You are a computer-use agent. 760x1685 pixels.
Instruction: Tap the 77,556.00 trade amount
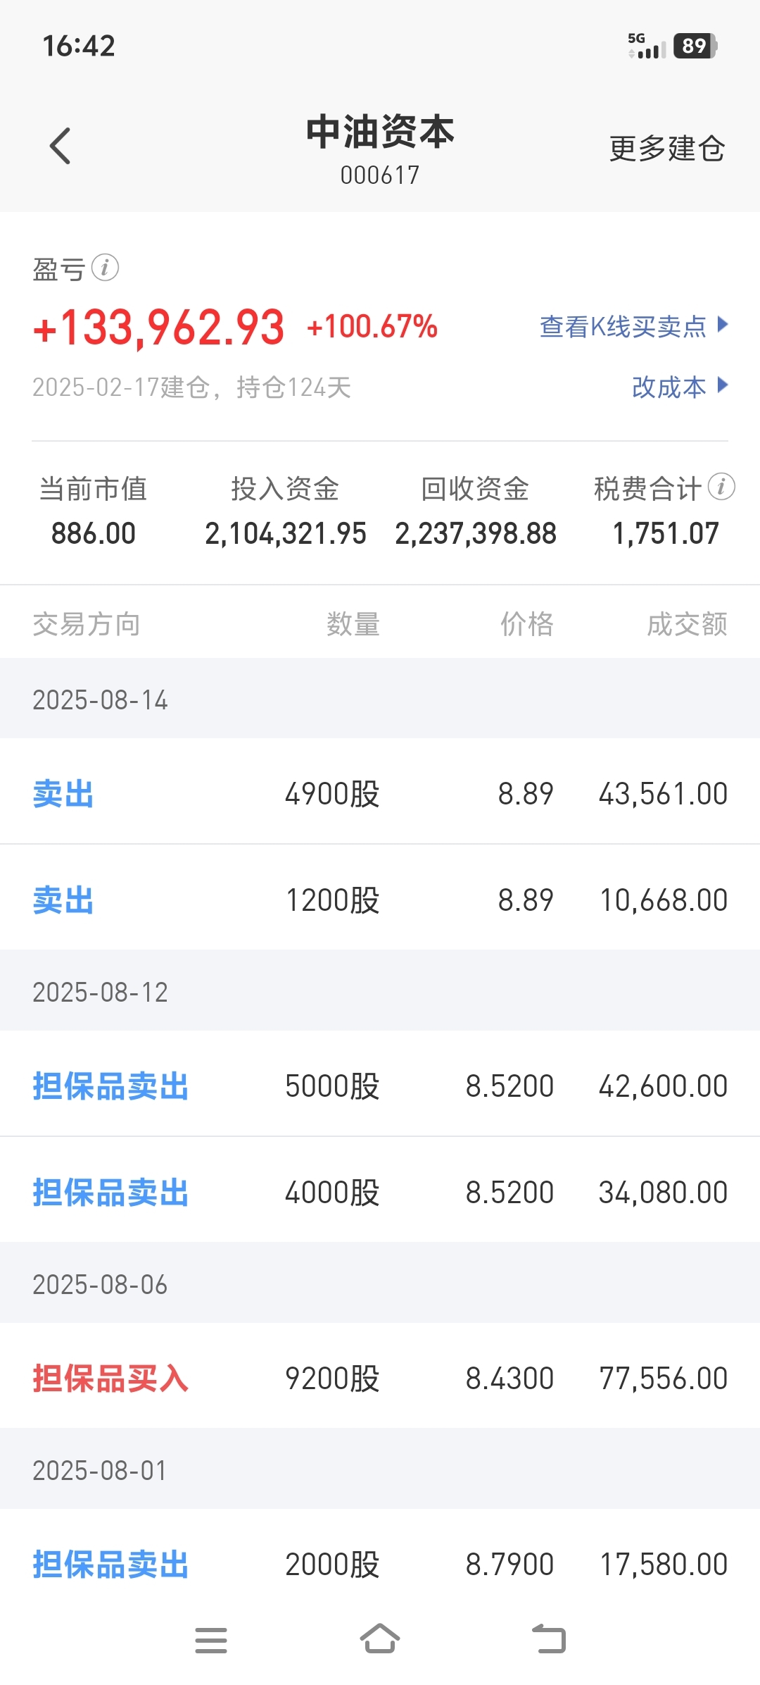click(664, 1379)
